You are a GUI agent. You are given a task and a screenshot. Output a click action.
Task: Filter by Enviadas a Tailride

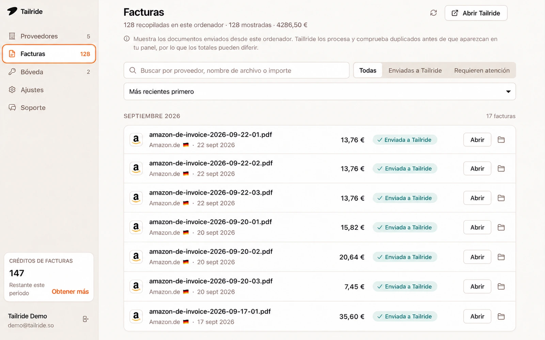(x=415, y=70)
